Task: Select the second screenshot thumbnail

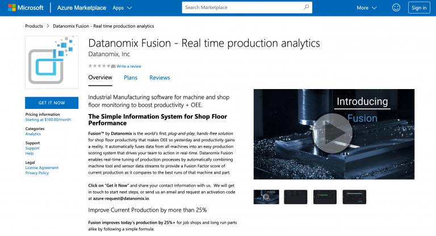Action: pyautogui.click(x=296, y=197)
